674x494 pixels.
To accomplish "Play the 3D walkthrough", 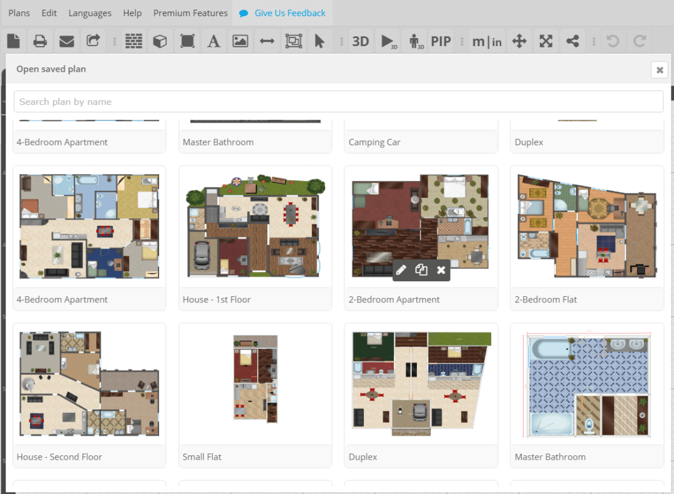I will tap(389, 42).
